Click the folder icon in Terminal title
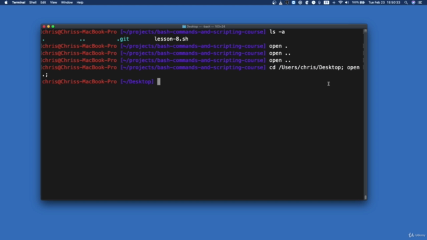Image resolution: width=427 pixels, height=240 pixels. pyautogui.click(x=184, y=27)
